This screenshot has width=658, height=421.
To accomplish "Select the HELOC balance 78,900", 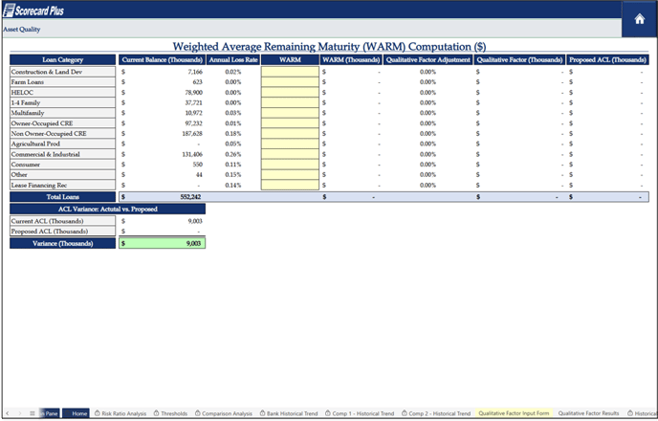I will 194,93.
